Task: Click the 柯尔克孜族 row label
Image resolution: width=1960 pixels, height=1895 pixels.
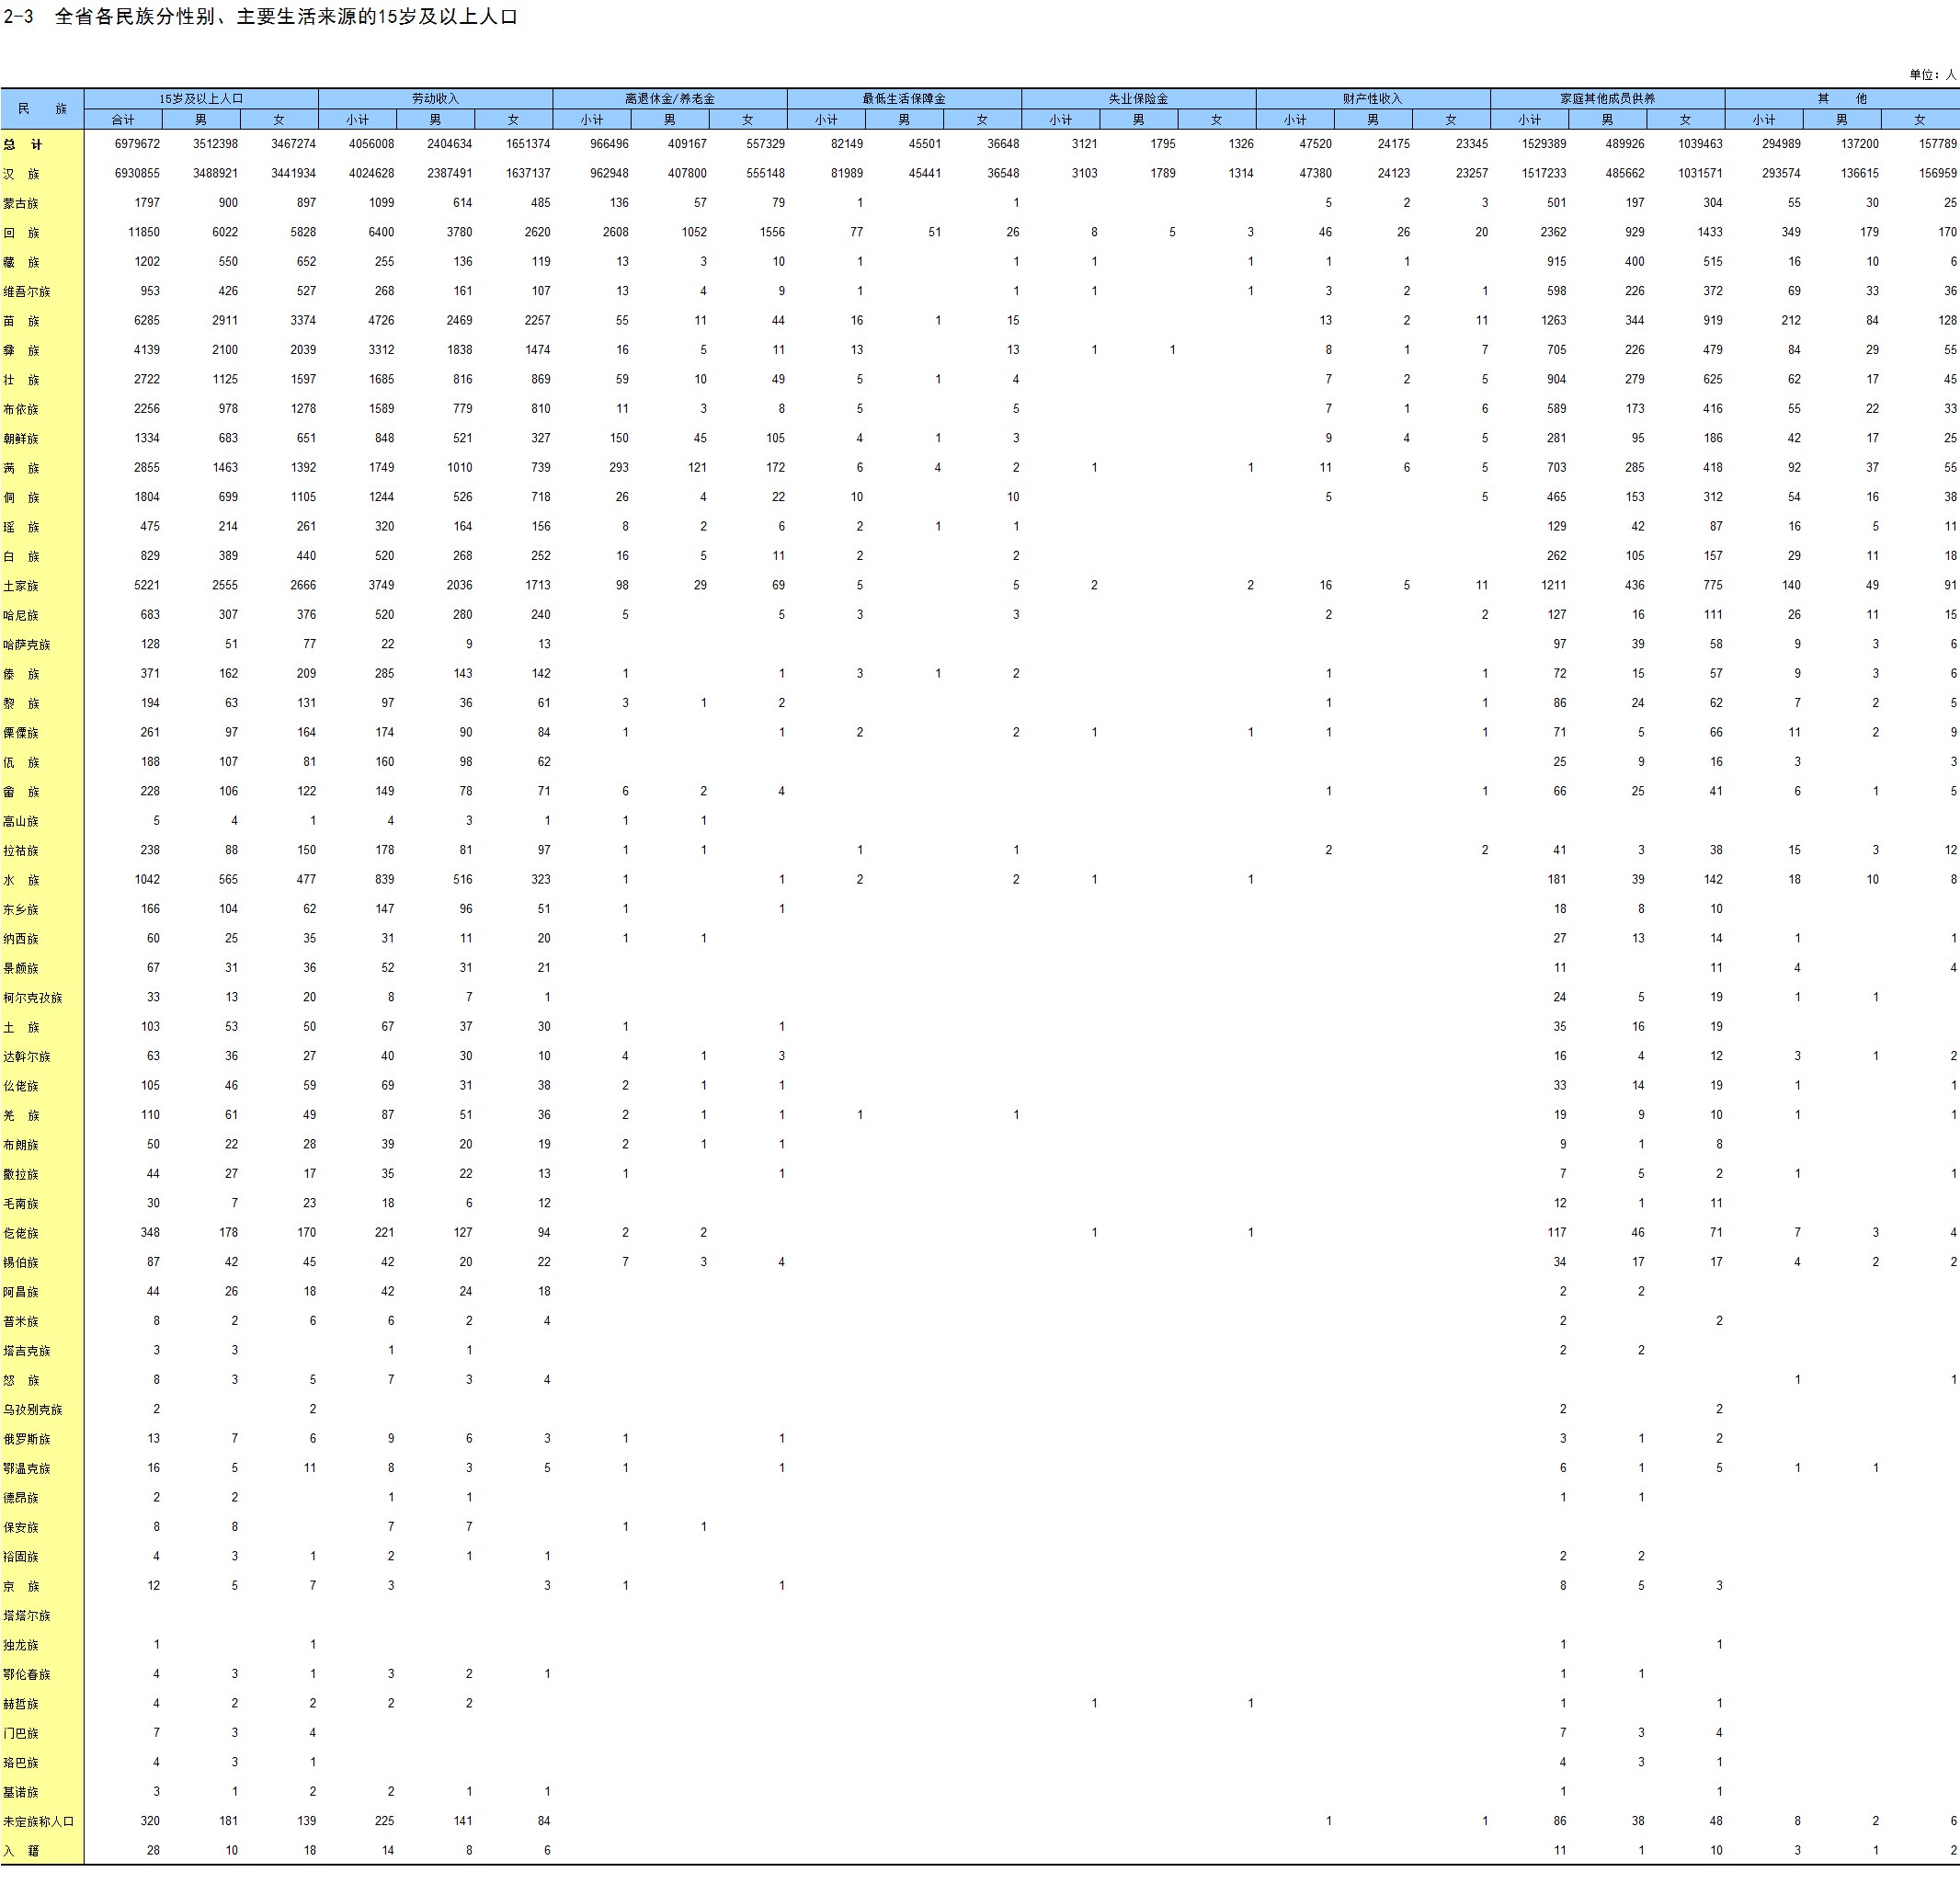Action: [32, 998]
